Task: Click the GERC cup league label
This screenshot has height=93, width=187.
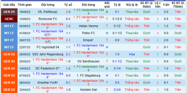Action: 9,19
